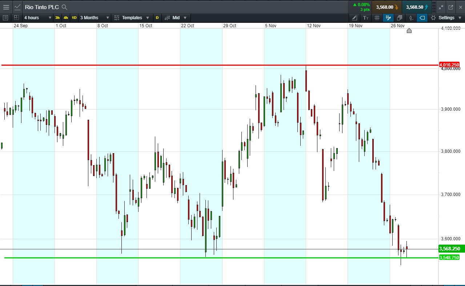This screenshot has height=286, width=465.
Task: Click the yellow D default template button
Action: pos(157,17)
